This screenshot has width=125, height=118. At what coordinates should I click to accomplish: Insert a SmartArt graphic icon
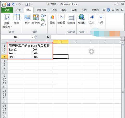pyautogui.click(x=43, y=20)
